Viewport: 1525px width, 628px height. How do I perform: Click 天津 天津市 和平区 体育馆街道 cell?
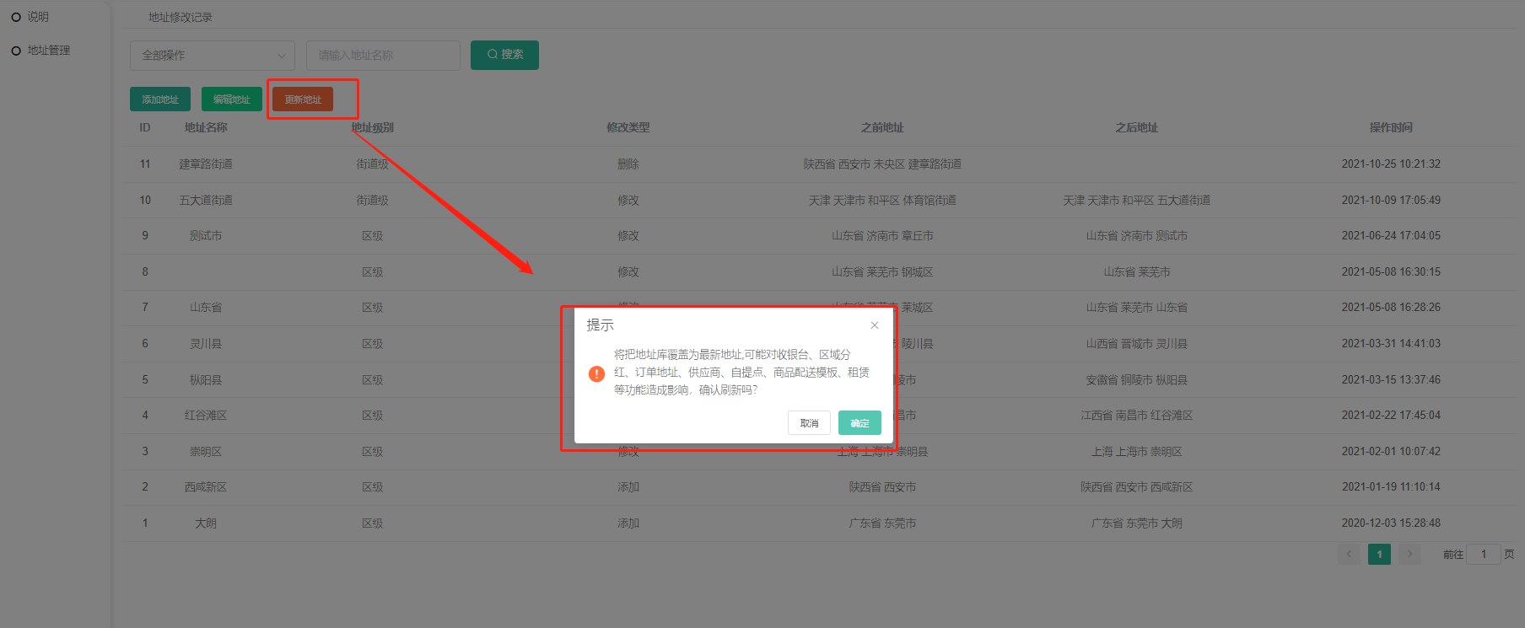click(x=882, y=201)
